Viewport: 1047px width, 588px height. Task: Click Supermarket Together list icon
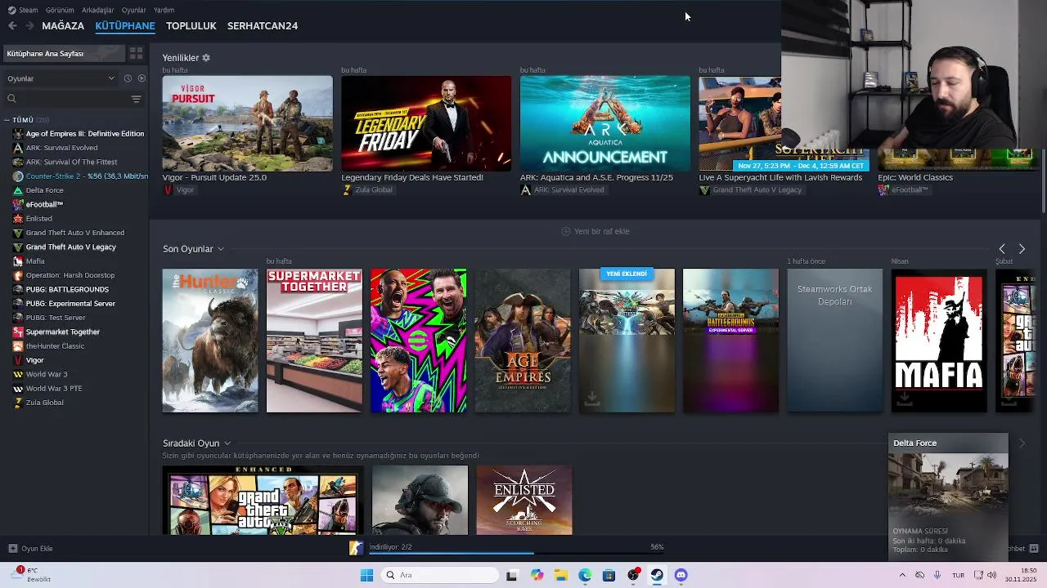(x=18, y=332)
